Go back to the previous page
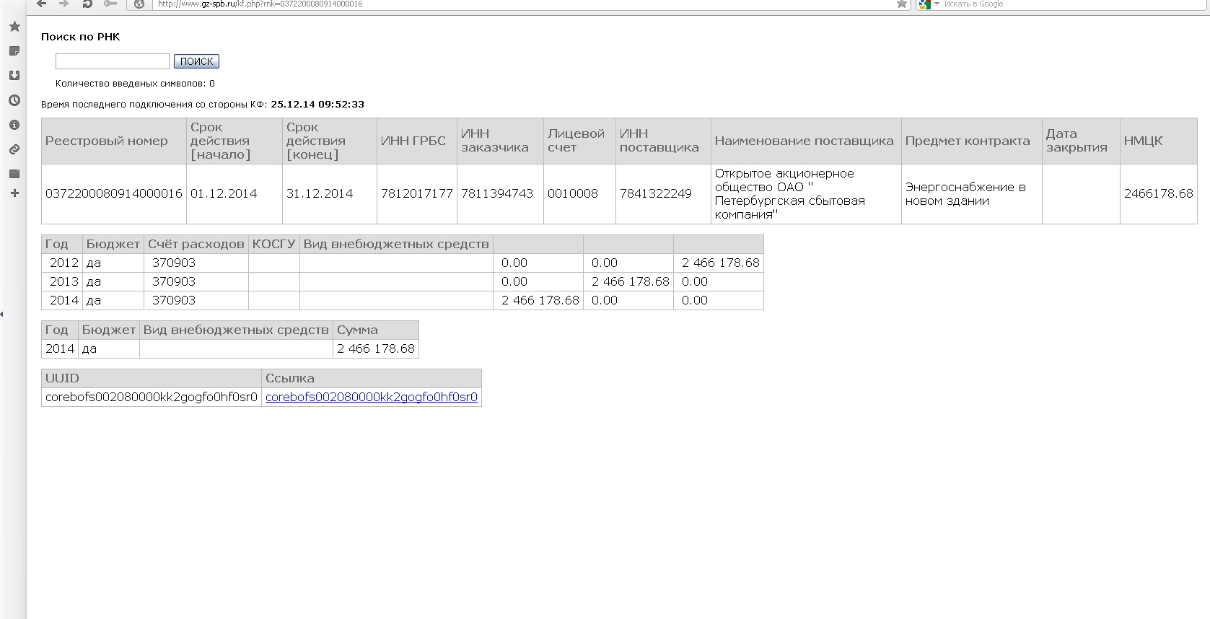The height and width of the screenshot is (619, 1210). point(42,4)
